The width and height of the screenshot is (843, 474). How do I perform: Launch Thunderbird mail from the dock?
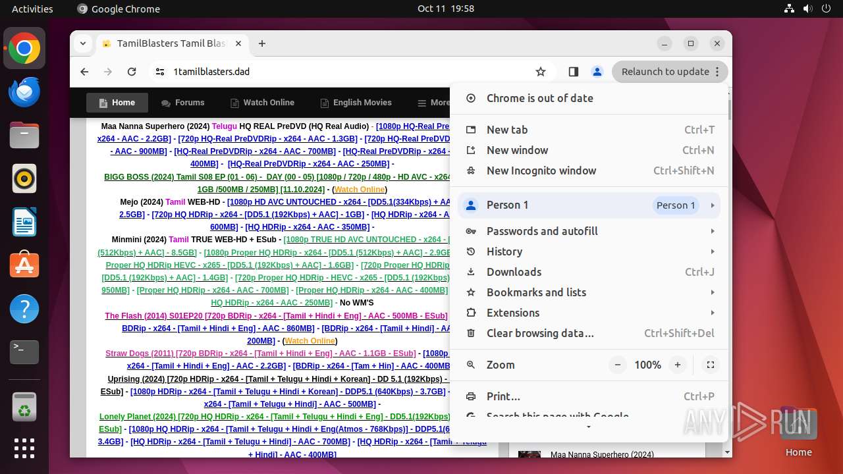[x=24, y=92]
